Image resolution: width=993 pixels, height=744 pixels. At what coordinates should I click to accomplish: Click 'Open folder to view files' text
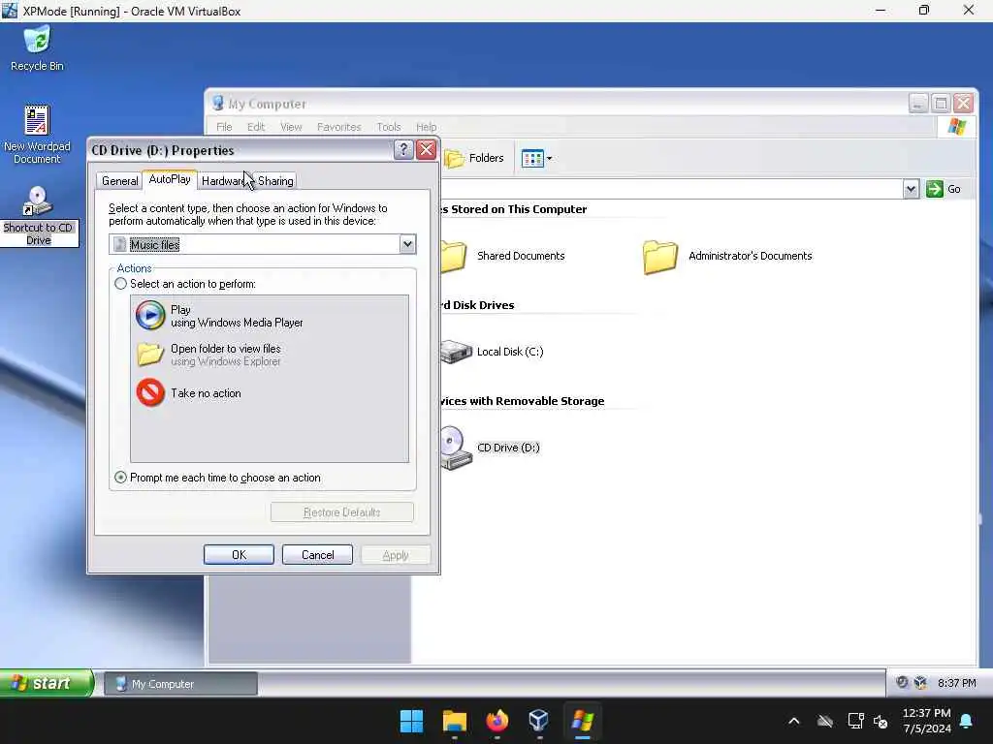coord(225,349)
